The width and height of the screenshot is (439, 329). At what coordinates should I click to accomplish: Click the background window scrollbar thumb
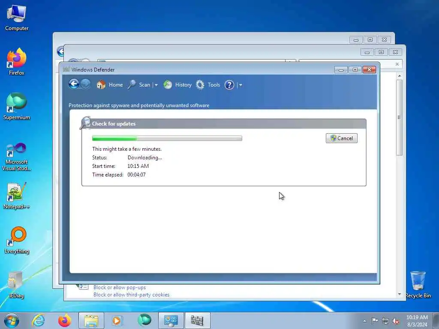coord(399,117)
